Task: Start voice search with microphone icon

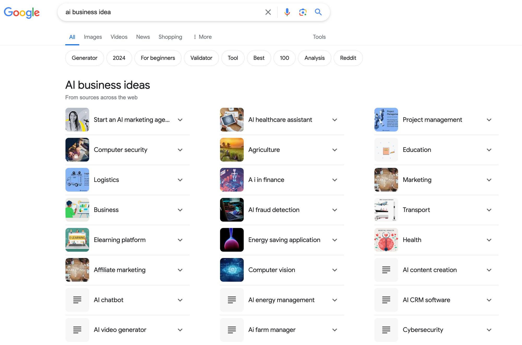Action: 287,12
